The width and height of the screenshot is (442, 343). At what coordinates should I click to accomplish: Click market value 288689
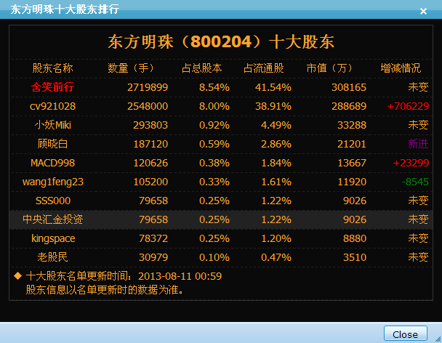point(349,106)
